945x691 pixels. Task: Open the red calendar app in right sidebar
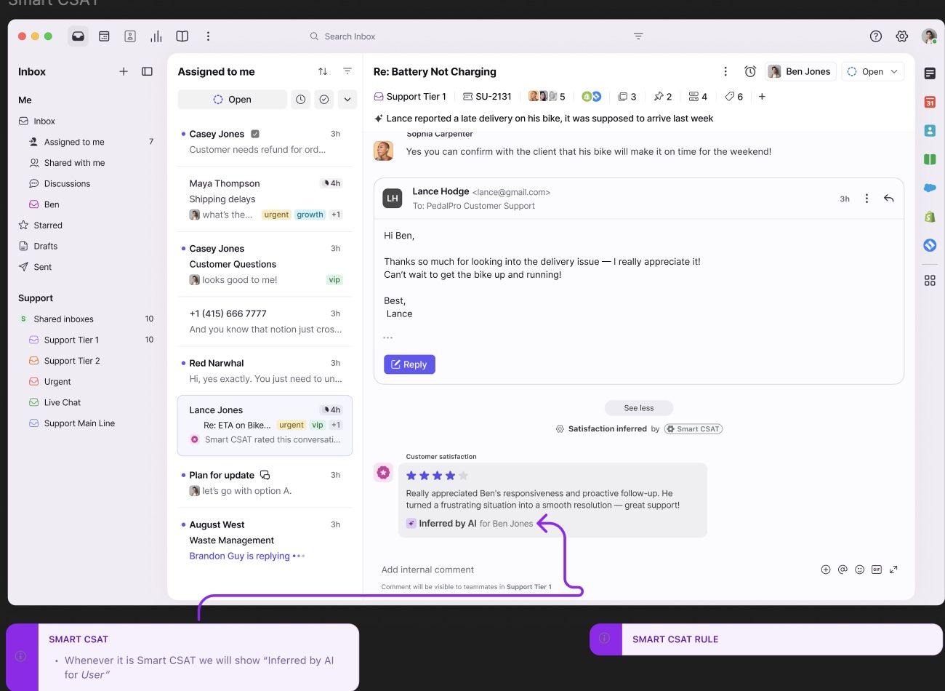930,103
